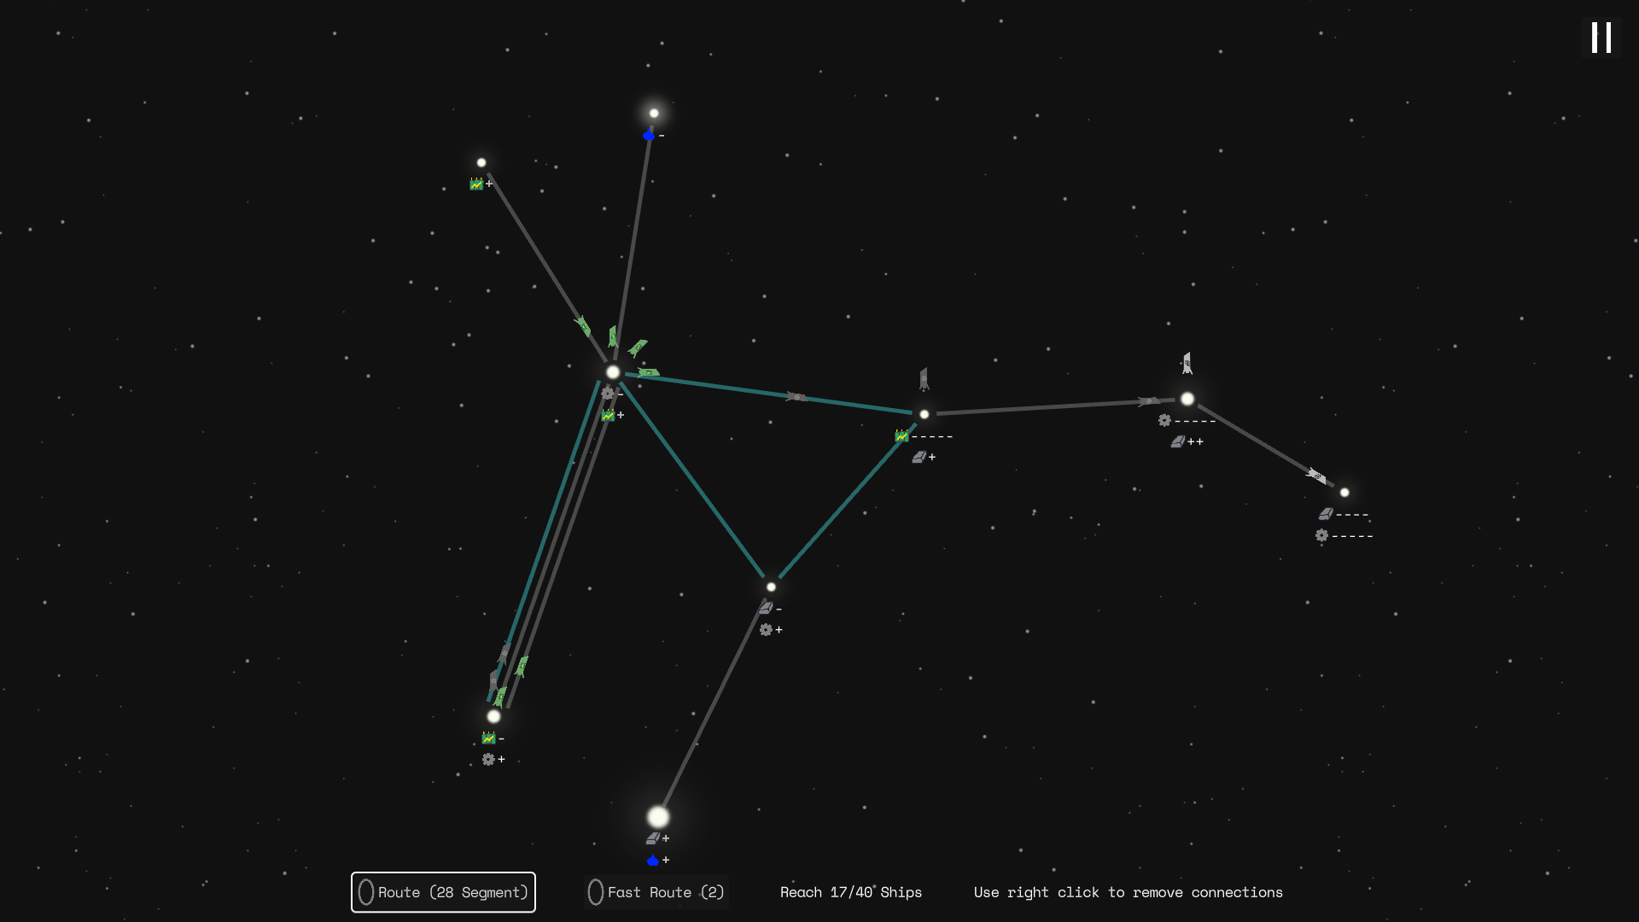Select the Fast Route (2) tool

[x=656, y=892]
